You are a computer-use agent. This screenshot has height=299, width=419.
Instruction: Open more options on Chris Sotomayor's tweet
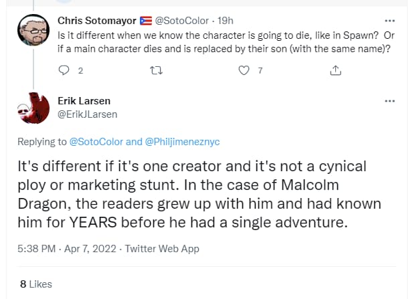click(x=390, y=21)
